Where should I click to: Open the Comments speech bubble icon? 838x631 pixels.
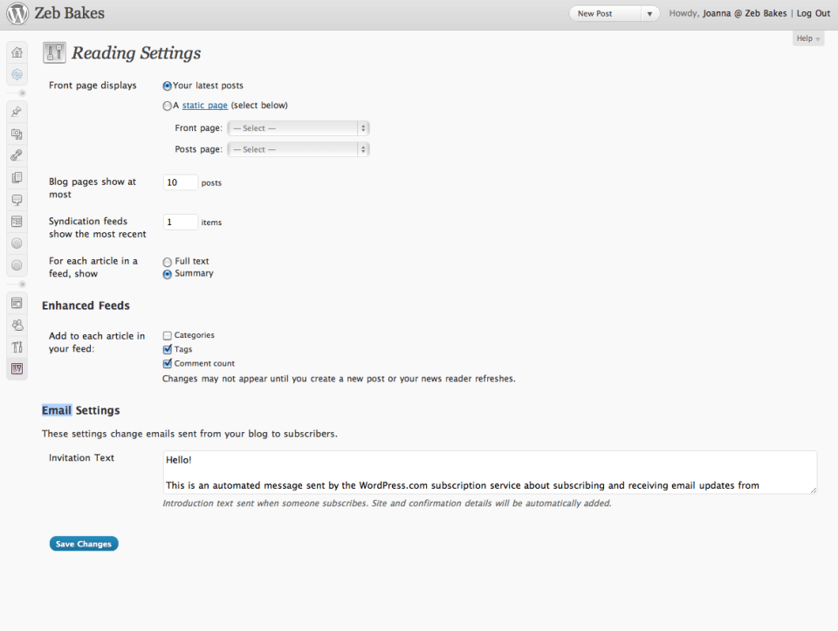[17, 200]
